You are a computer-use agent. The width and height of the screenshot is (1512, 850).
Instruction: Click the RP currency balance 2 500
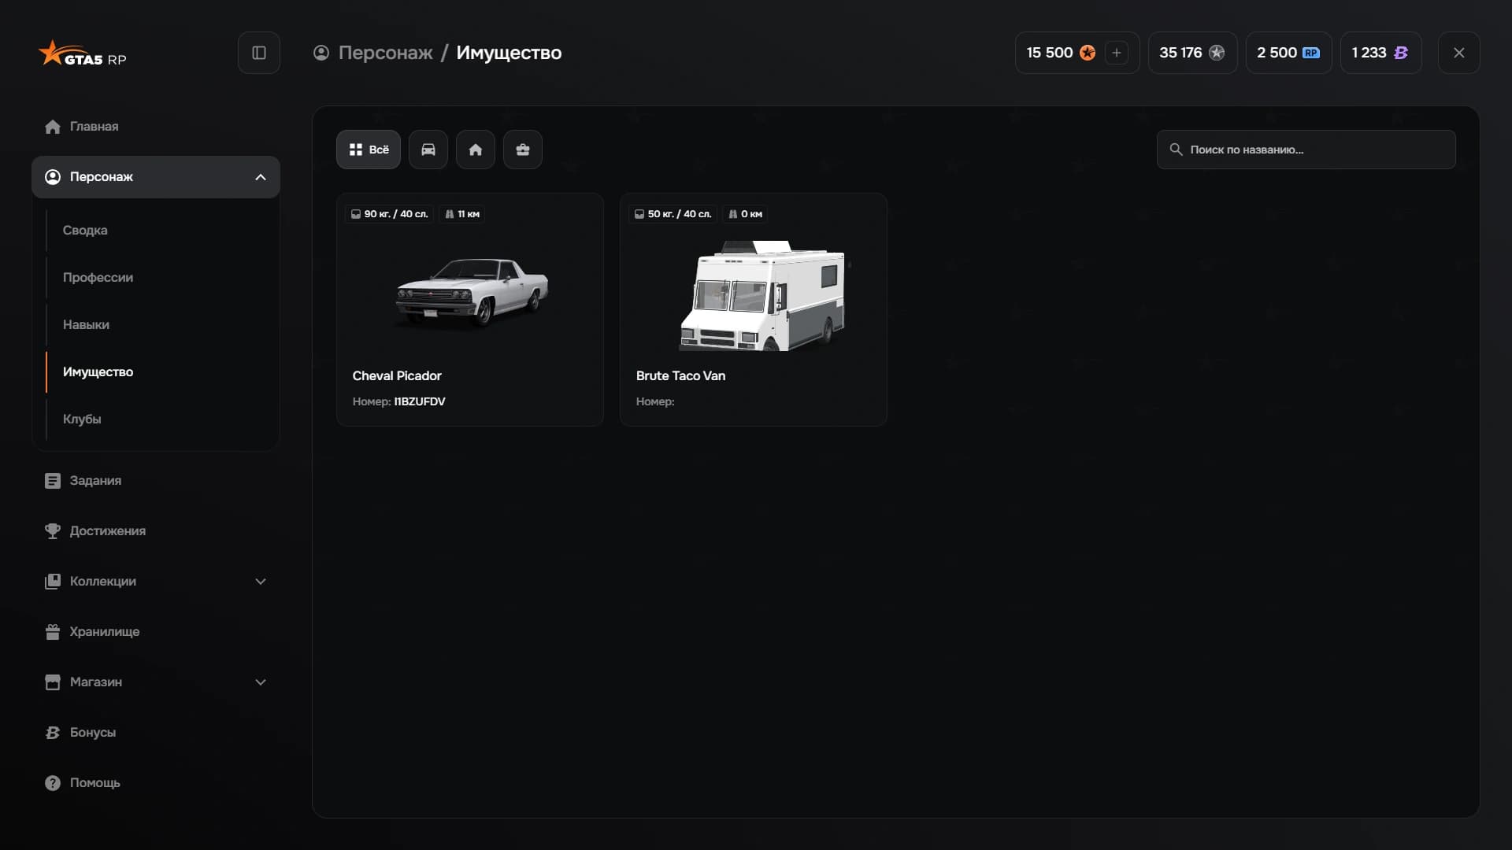click(1288, 53)
